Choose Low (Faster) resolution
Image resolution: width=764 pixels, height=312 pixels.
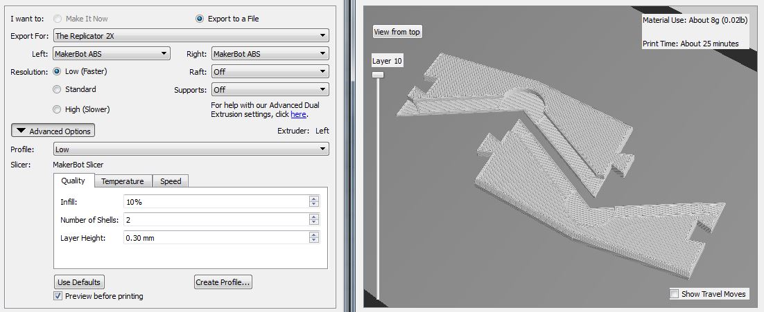(x=57, y=71)
